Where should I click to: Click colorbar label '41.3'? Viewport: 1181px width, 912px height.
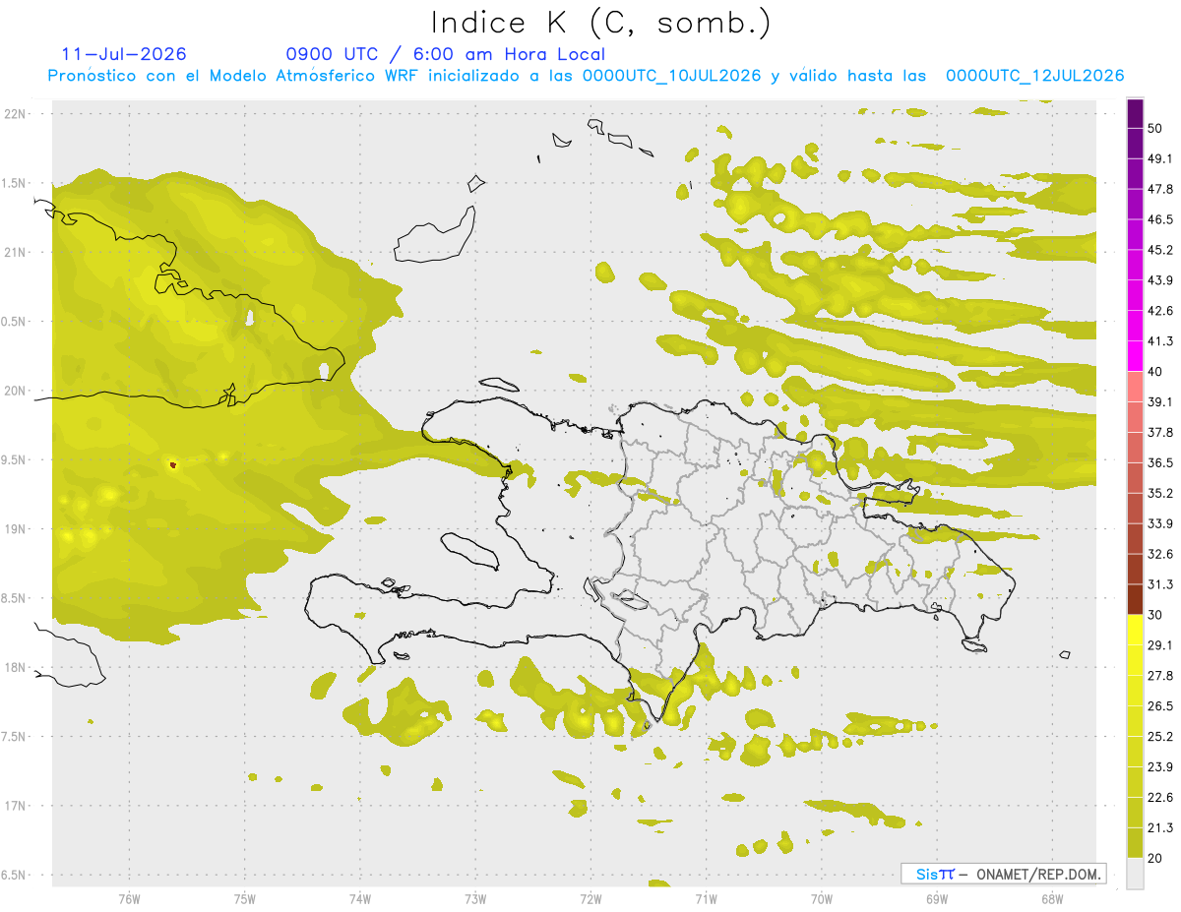click(1160, 341)
